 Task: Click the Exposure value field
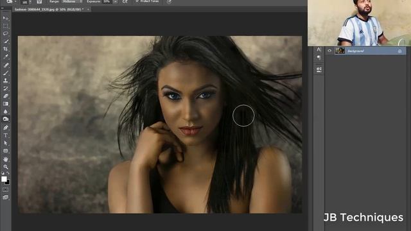tap(107, 1)
